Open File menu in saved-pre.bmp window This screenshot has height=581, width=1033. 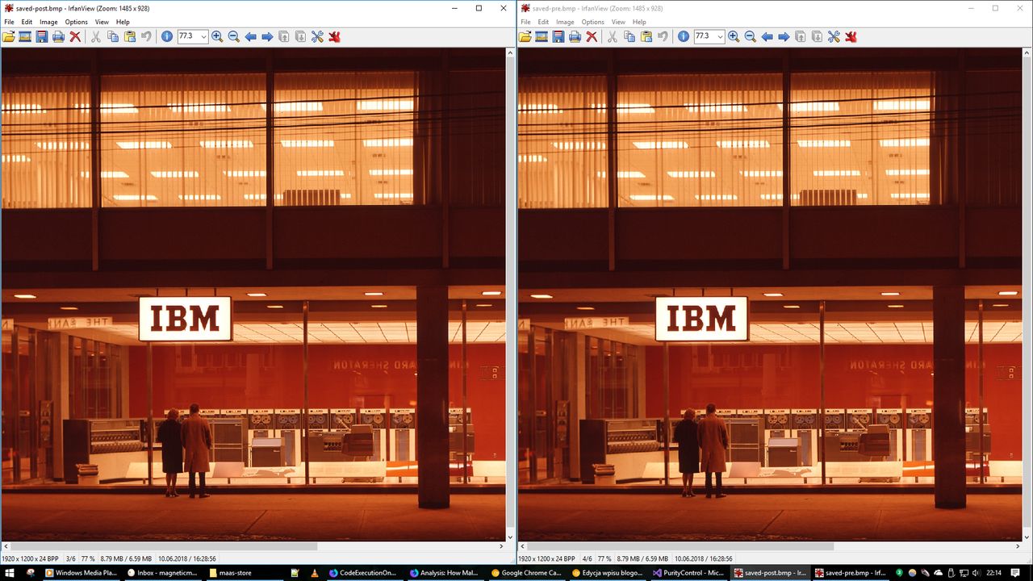click(x=525, y=22)
